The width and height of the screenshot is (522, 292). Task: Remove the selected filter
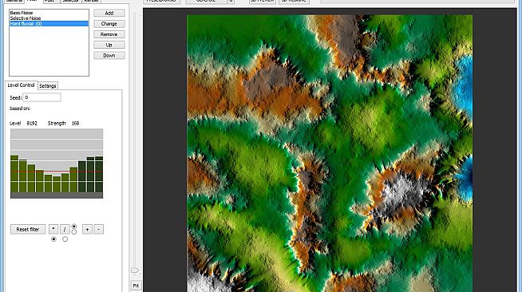[x=109, y=34]
